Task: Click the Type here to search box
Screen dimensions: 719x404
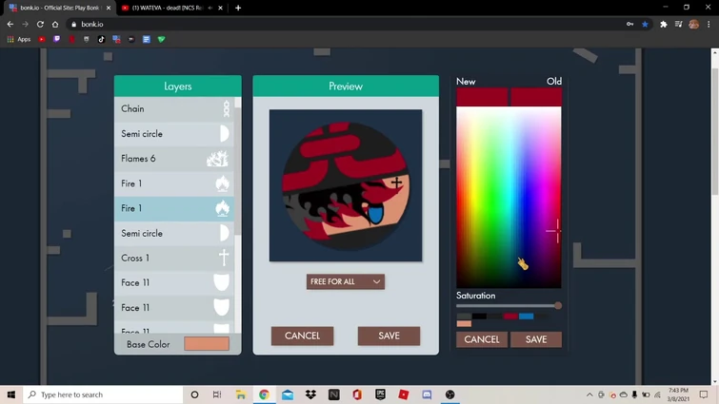Action: click(x=103, y=394)
